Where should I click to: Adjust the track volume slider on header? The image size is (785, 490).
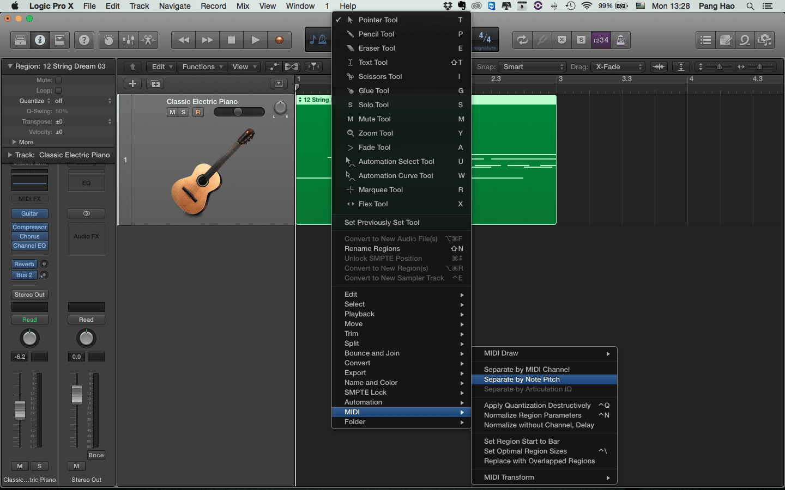[239, 112]
